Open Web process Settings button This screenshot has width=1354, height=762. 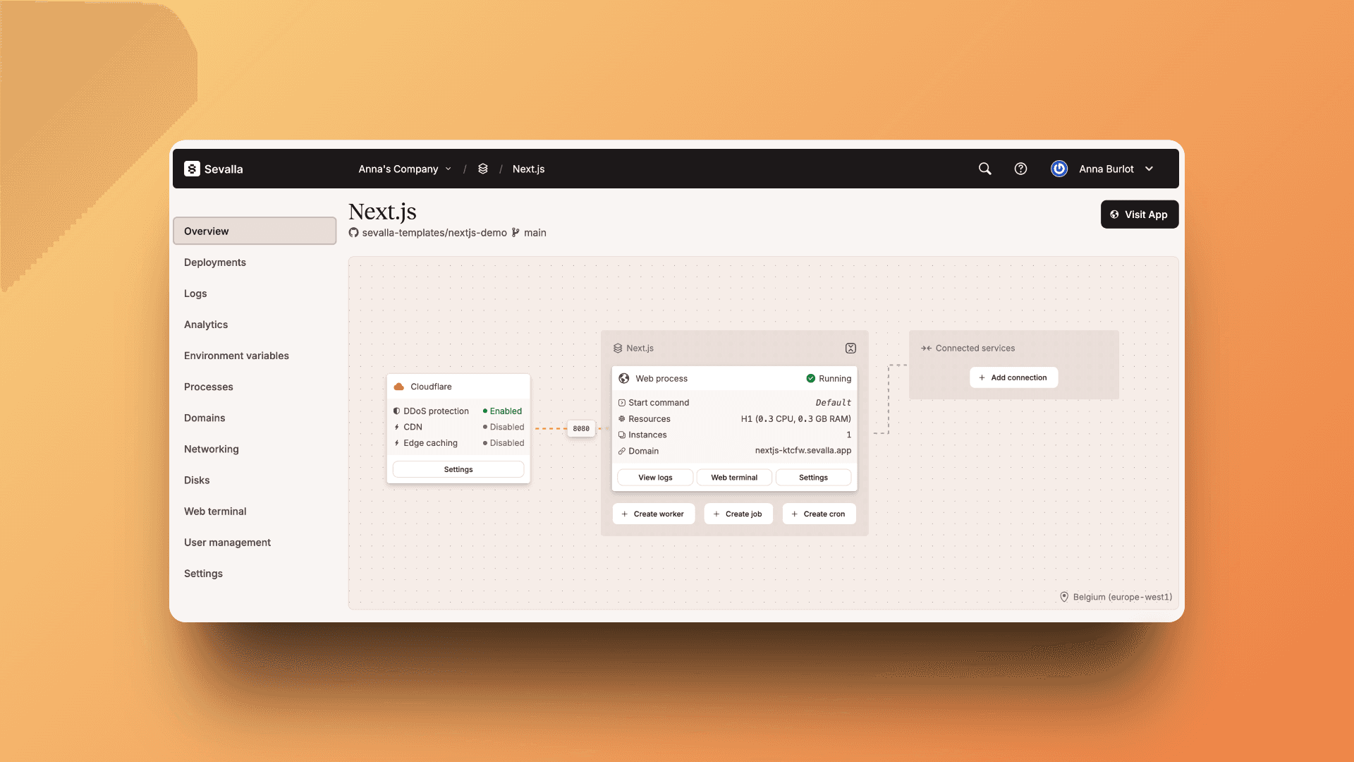813,478
